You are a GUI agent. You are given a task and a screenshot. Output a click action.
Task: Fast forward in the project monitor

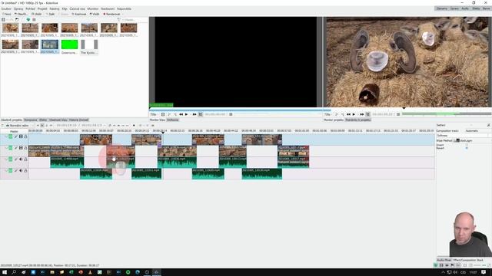pyautogui.click(x=361, y=114)
